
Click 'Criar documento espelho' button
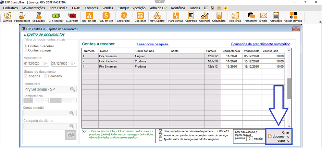point(279,136)
